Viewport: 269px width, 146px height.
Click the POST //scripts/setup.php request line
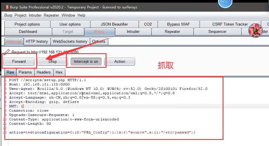tap(48, 80)
